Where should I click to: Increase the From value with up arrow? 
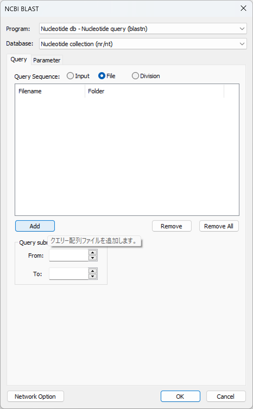click(93, 253)
